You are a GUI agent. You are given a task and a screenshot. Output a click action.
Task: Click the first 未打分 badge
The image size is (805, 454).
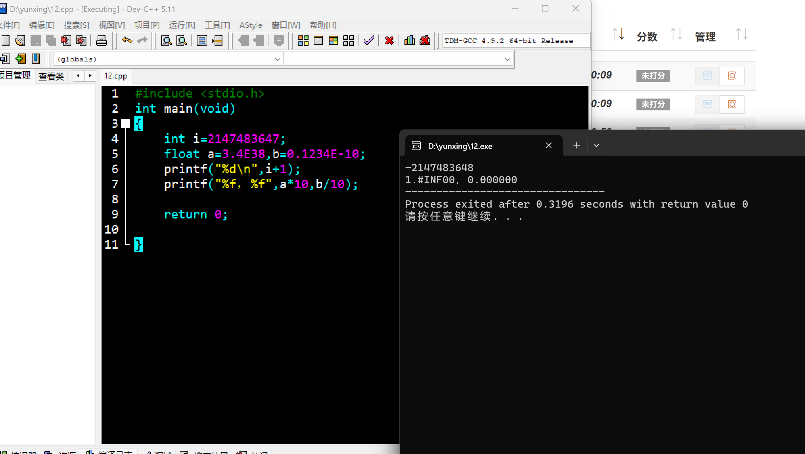(x=653, y=76)
